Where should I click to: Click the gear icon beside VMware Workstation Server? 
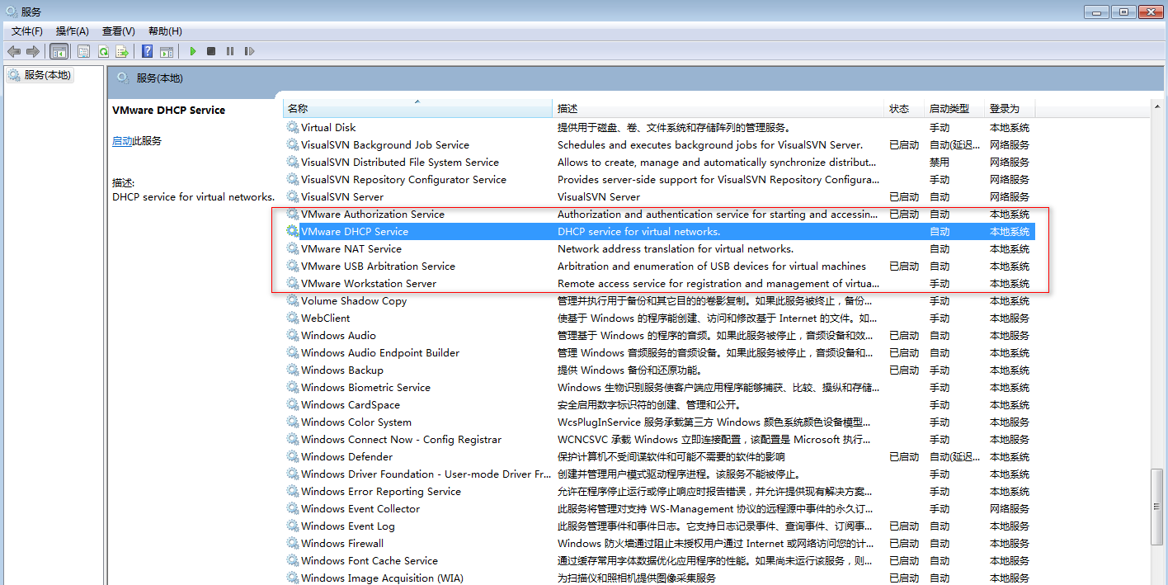[292, 283]
